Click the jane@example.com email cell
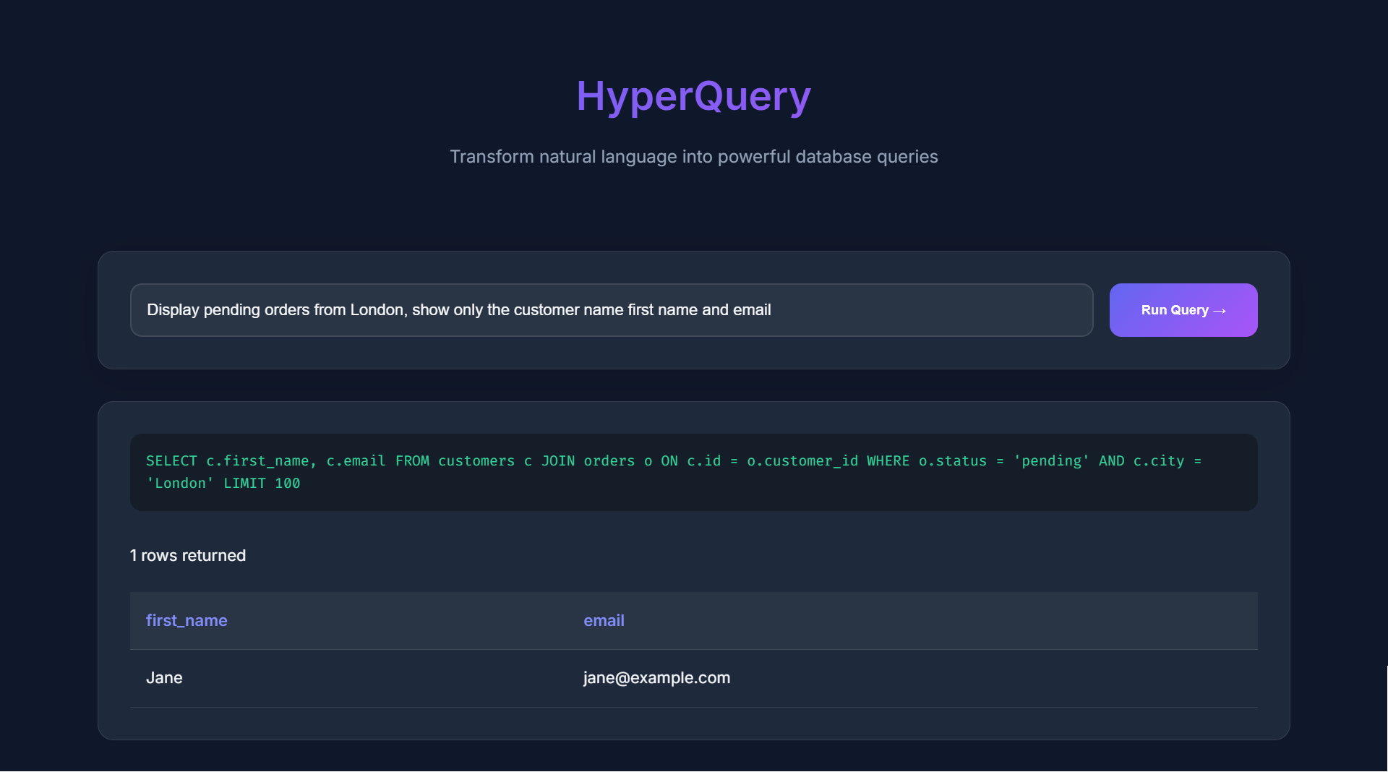Viewport: 1388px width, 772px height. [x=656, y=678]
